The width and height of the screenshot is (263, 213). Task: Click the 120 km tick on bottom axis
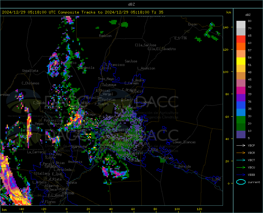point(199,209)
